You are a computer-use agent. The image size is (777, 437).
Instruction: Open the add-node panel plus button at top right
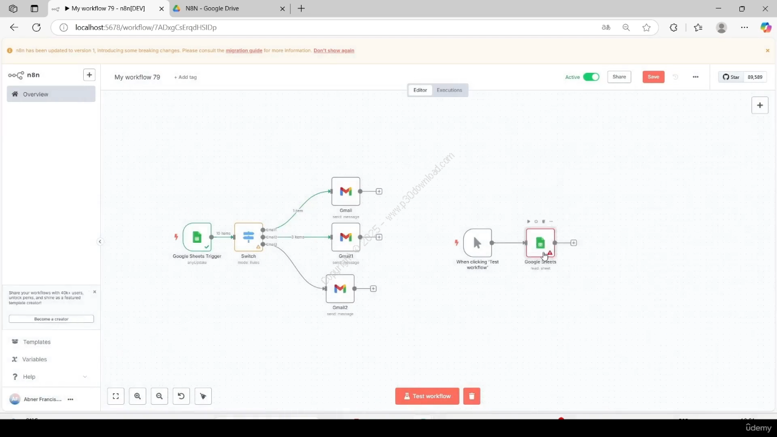pos(760,105)
